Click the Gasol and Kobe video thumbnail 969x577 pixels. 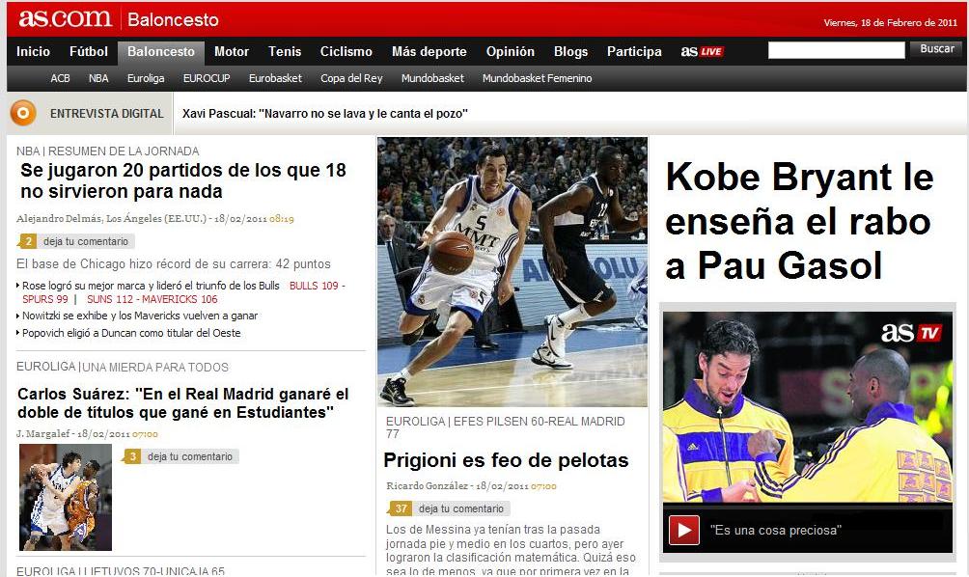pyautogui.click(x=808, y=407)
